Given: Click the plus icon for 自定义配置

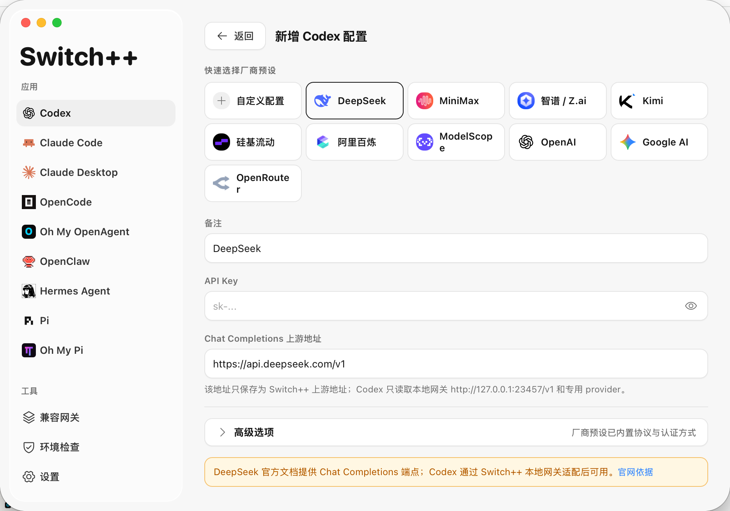Looking at the screenshot, I should point(221,101).
